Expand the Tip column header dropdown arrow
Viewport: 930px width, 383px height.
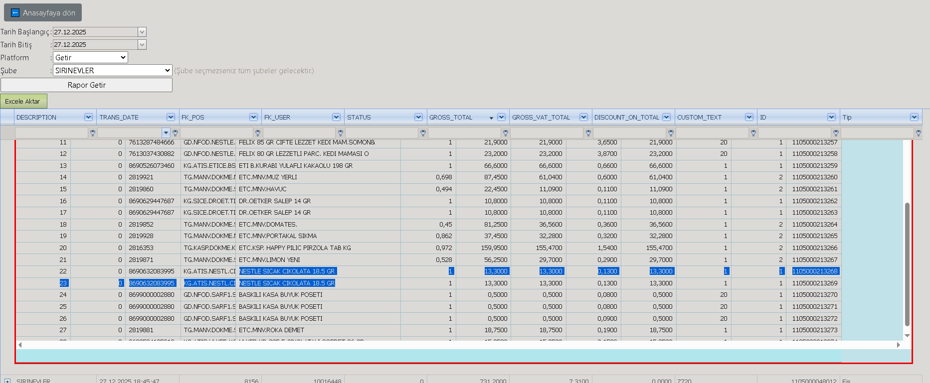914,117
